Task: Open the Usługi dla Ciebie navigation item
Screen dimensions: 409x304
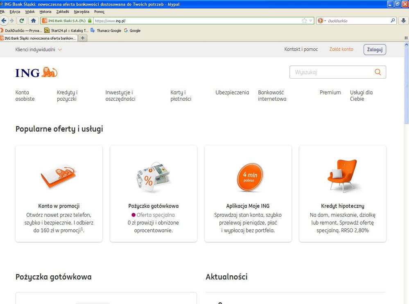Action: [361, 96]
